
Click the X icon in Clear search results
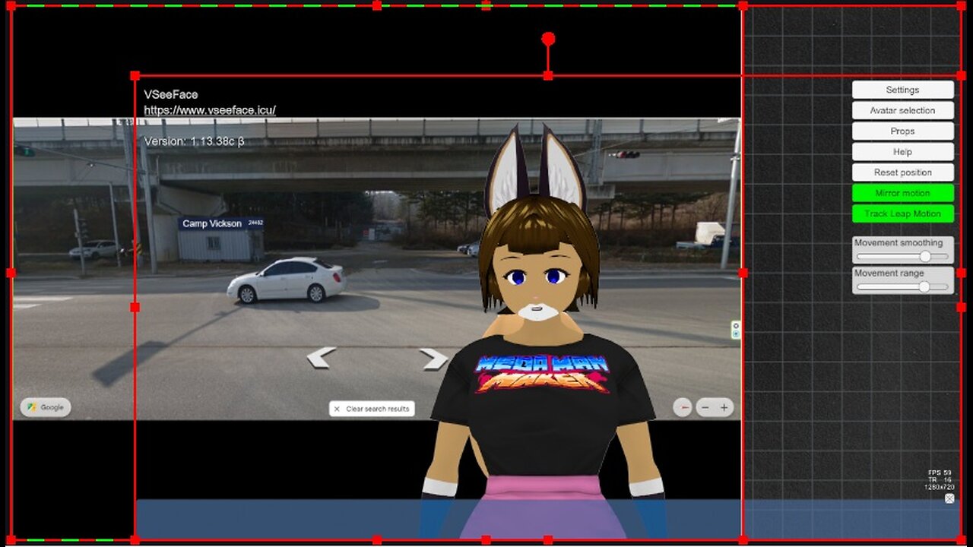pos(337,409)
